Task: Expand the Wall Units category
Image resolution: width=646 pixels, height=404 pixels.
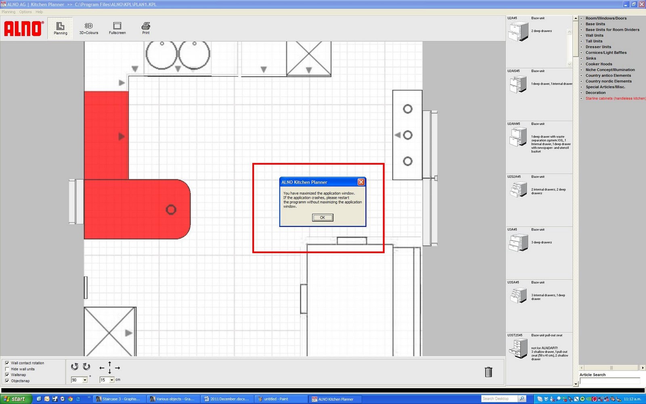Action: pyautogui.click(x=581, y=36)
